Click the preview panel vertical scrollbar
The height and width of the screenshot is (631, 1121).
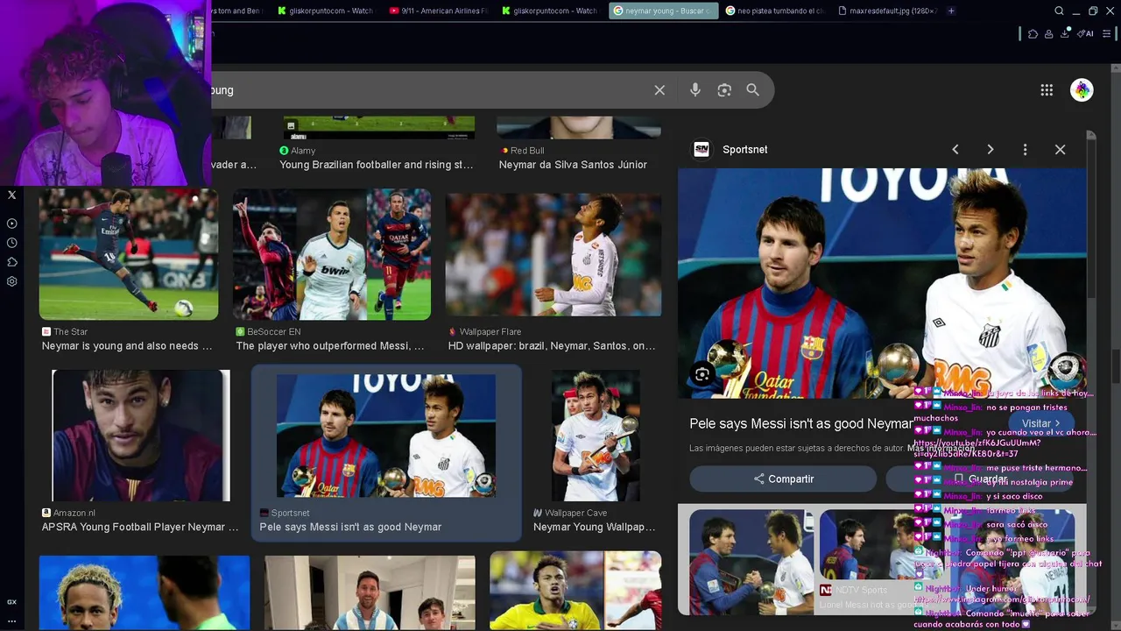(1090, 215)
